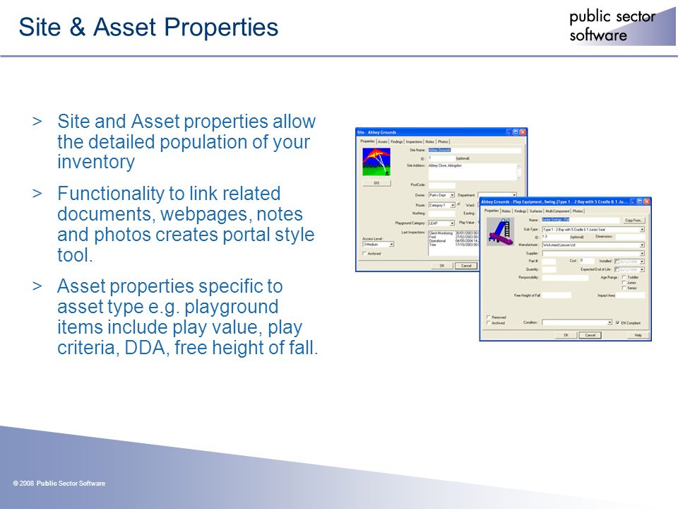The height and width of the screenshot is (509, 678).
Task: Click the Name field in the Play Equipment window
Action: (581, 220)
